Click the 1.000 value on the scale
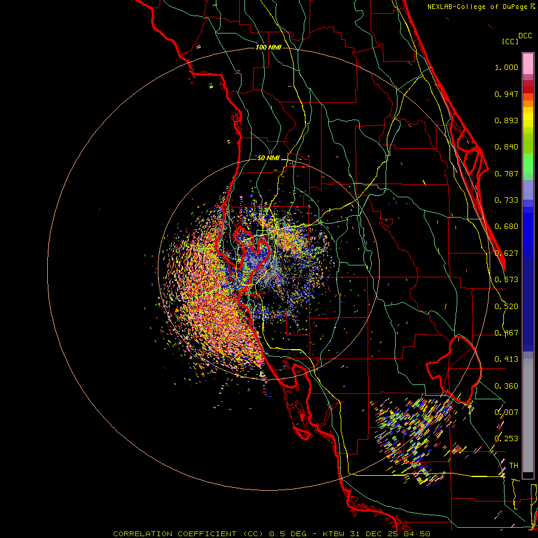Viewport: 538px width, 538px height. 506,67
